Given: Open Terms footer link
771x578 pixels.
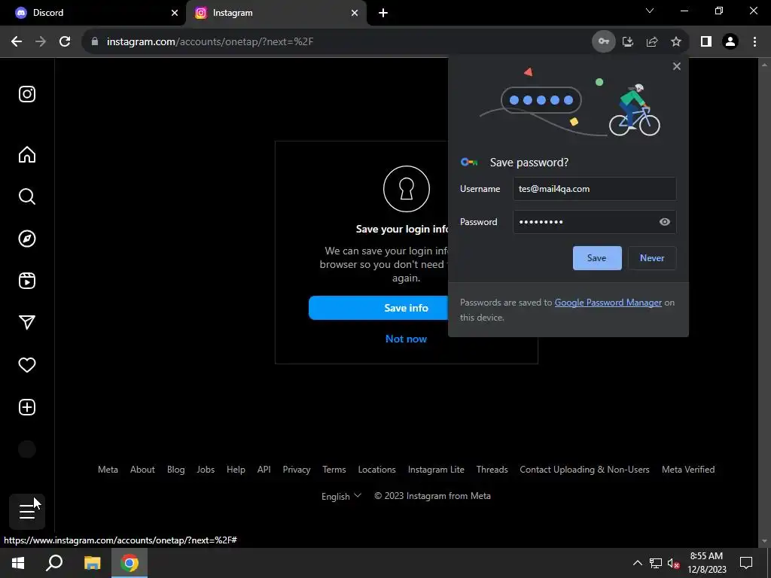Looking at the screenshot, I should (334, 470).
